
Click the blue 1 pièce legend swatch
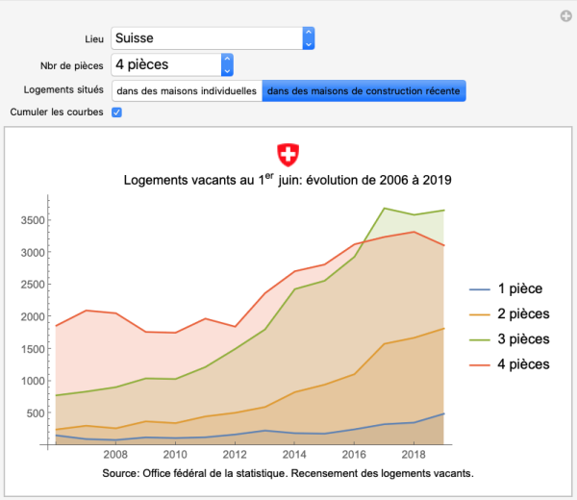coord(480,289)
